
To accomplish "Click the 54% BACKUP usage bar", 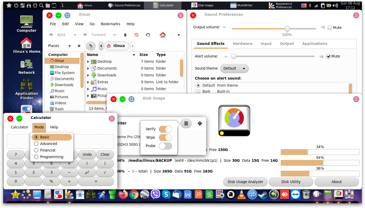I will [x=320, y=163].
